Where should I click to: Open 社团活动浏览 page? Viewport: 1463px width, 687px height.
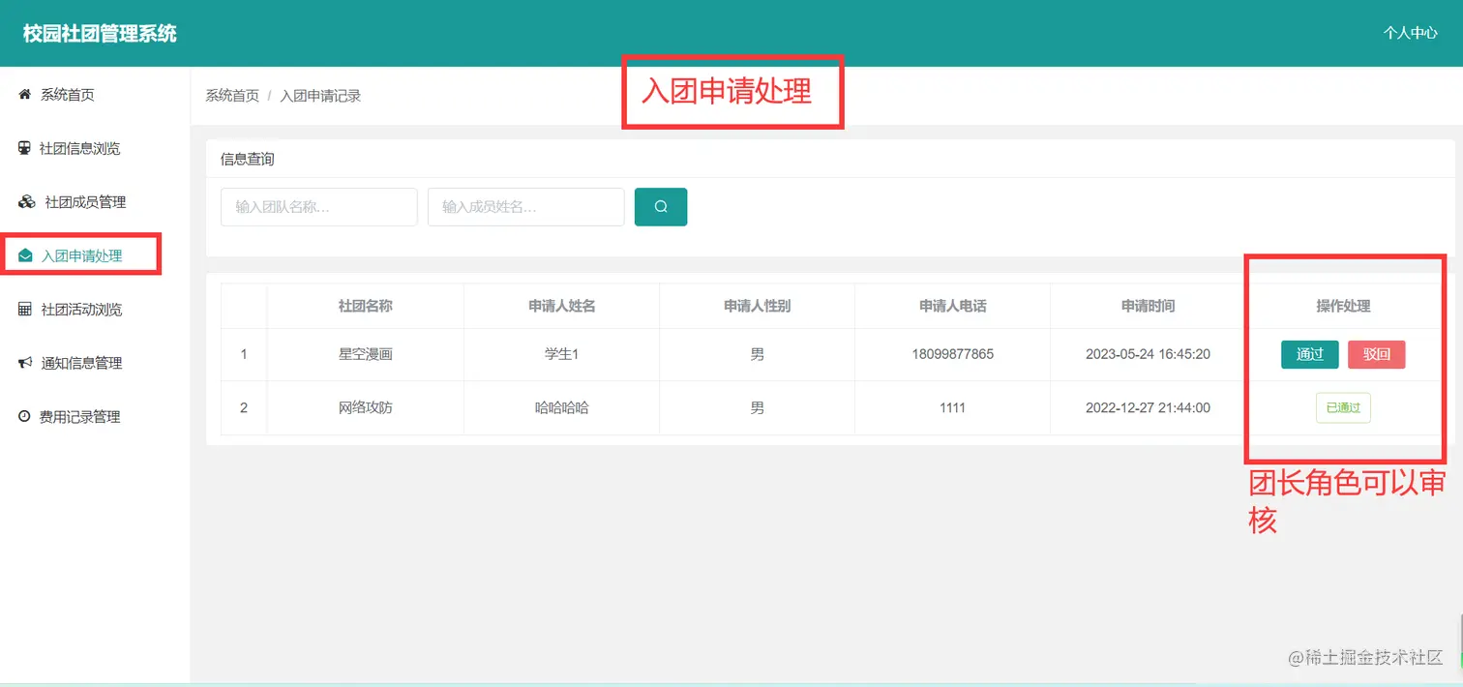[x=81, y=310]
